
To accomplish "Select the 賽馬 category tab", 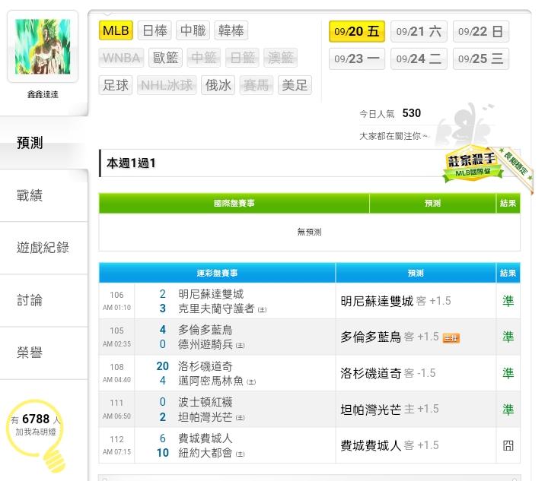I will (256, 85).
